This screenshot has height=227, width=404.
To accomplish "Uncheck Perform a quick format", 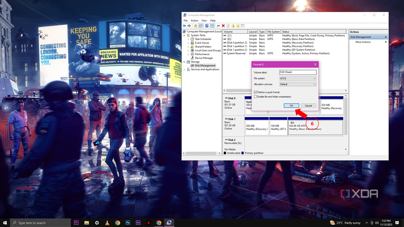I will (x=255, y=92).
